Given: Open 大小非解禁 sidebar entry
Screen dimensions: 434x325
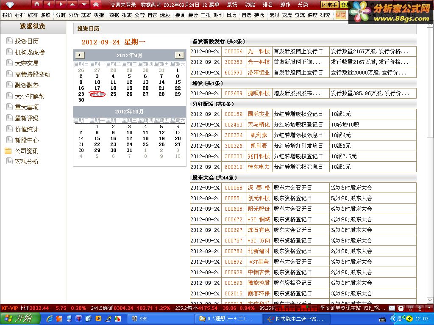Looking at the screenshot, I should (30, 96).
